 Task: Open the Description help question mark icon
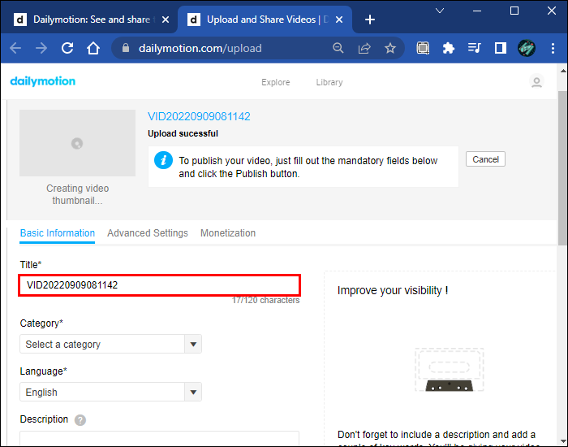coord(80,420)
